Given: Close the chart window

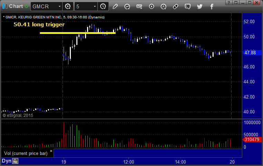Looking at the screenshot, I should point(257,2).
